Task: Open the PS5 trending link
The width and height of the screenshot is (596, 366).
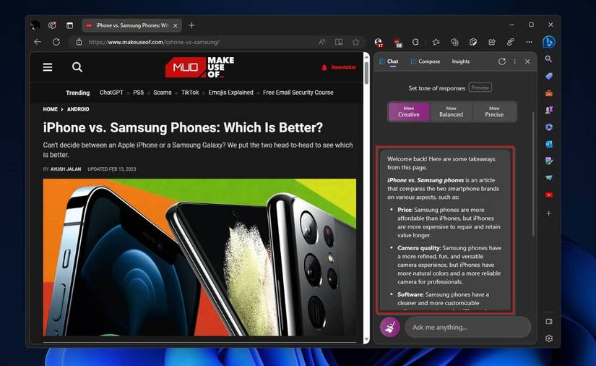Action: (x=139, y=93)
